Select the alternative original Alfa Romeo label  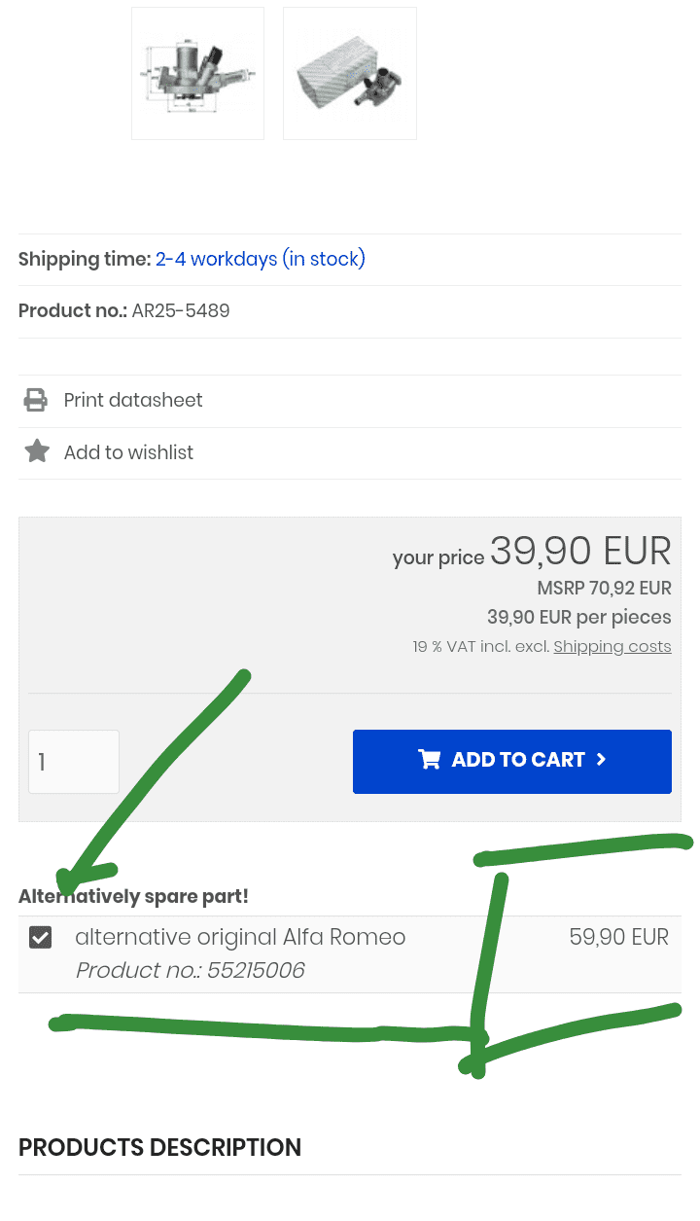coord(240,937)
